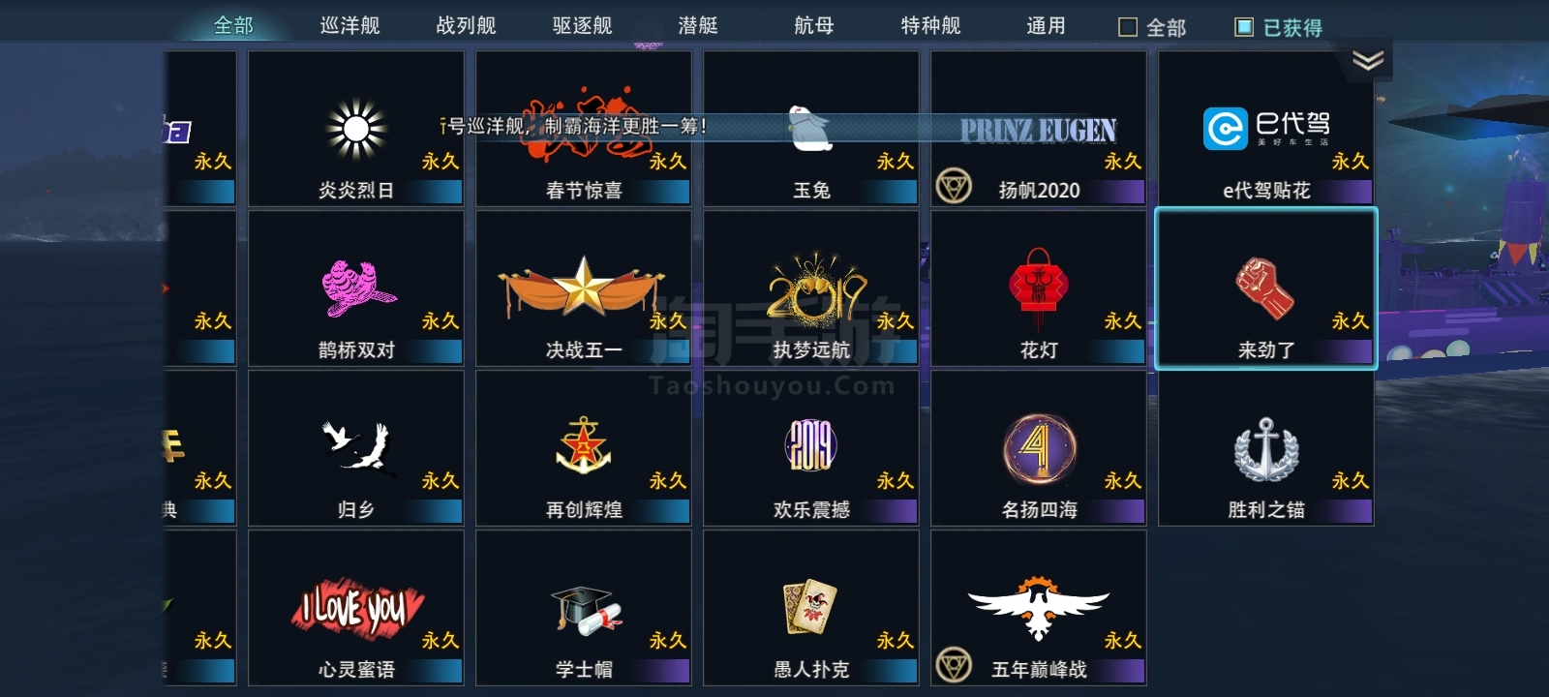Image resolution: width=1549 pixels, height=697 pixels.
Task: Choose the 玉兔 rabbit decal
Action: 811,129
